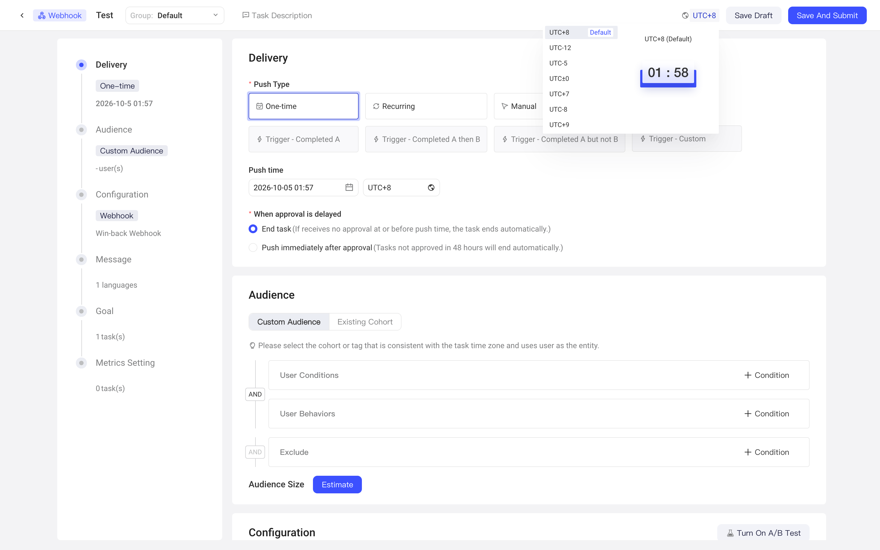Select UTC+8 Default entry in list

tap(581, 32)
